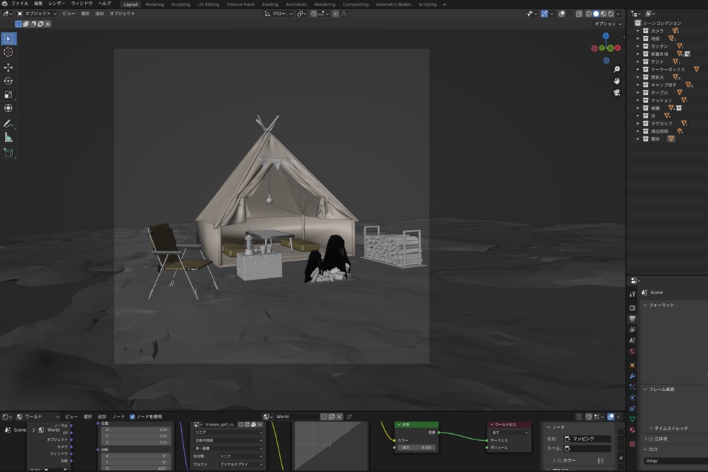Activate the Add Cube tool

point(8,153)
